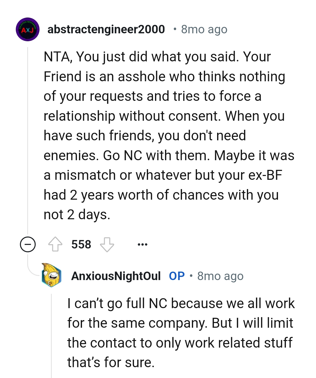The width and height of the screenshot is (316, 378).
Task: Open abstractengineer2000's profile via username
Action: [x=106, y=30]
